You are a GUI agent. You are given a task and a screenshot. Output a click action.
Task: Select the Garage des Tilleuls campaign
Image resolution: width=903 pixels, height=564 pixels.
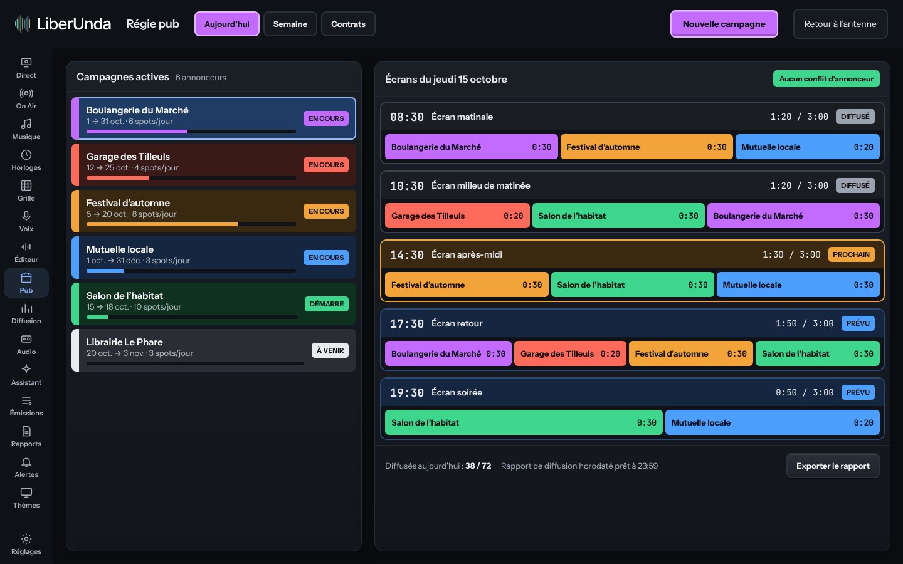(x=214, y=165)
